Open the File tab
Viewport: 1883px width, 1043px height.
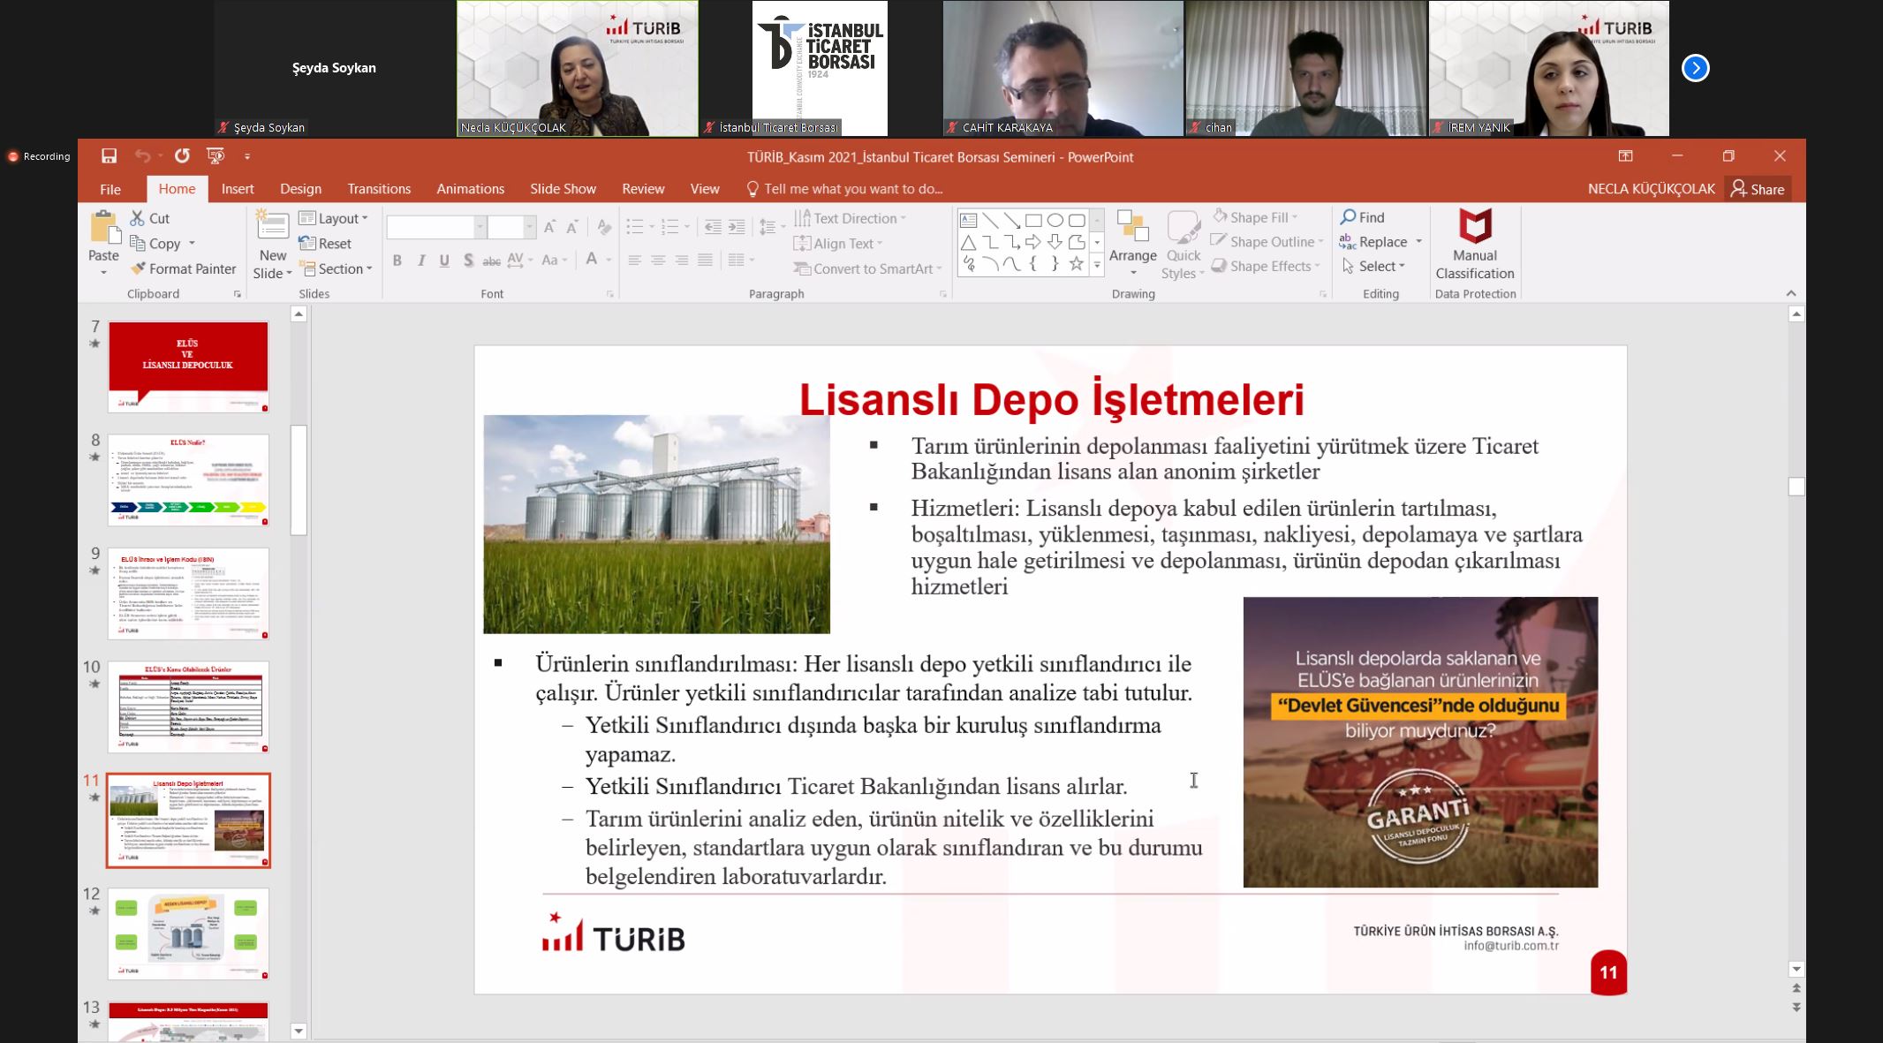point(110,189)
